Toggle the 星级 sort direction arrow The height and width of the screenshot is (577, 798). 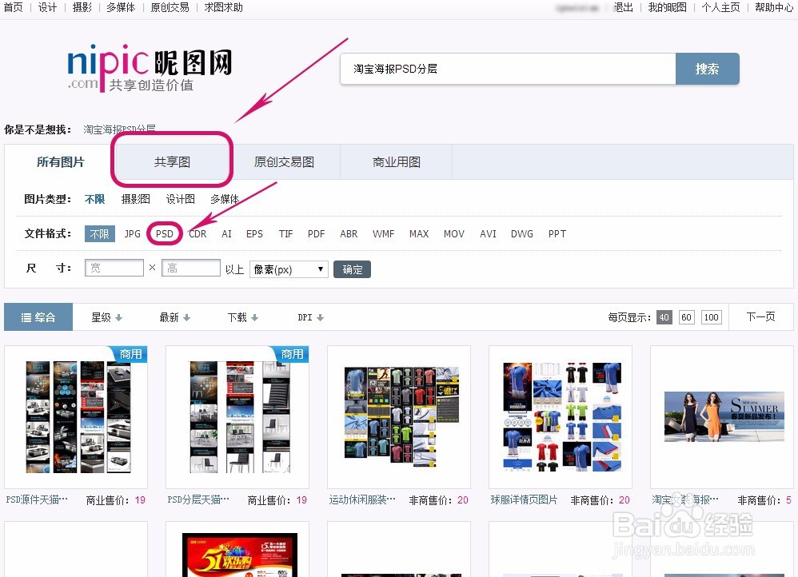point(117,316)
